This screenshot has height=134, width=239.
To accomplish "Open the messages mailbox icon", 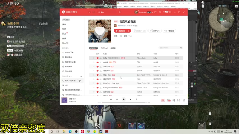I will (164, 12).
